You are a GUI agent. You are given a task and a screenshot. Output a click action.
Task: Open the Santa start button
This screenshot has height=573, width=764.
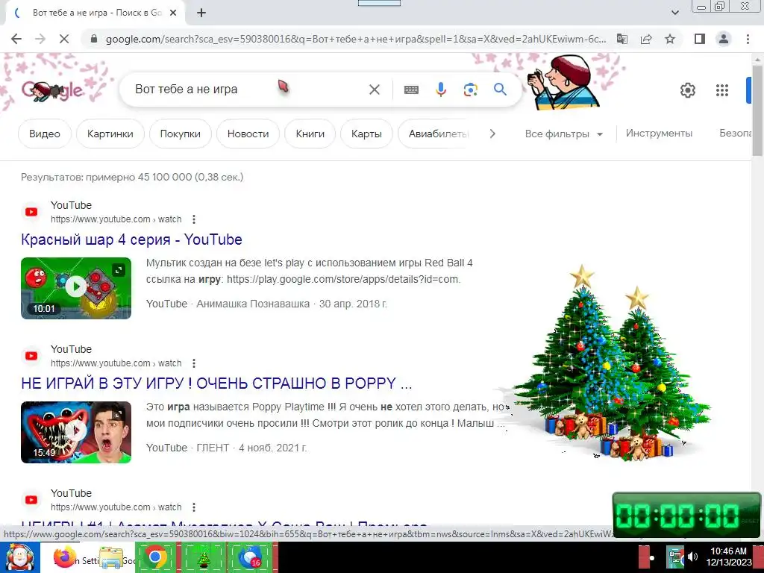19,557
